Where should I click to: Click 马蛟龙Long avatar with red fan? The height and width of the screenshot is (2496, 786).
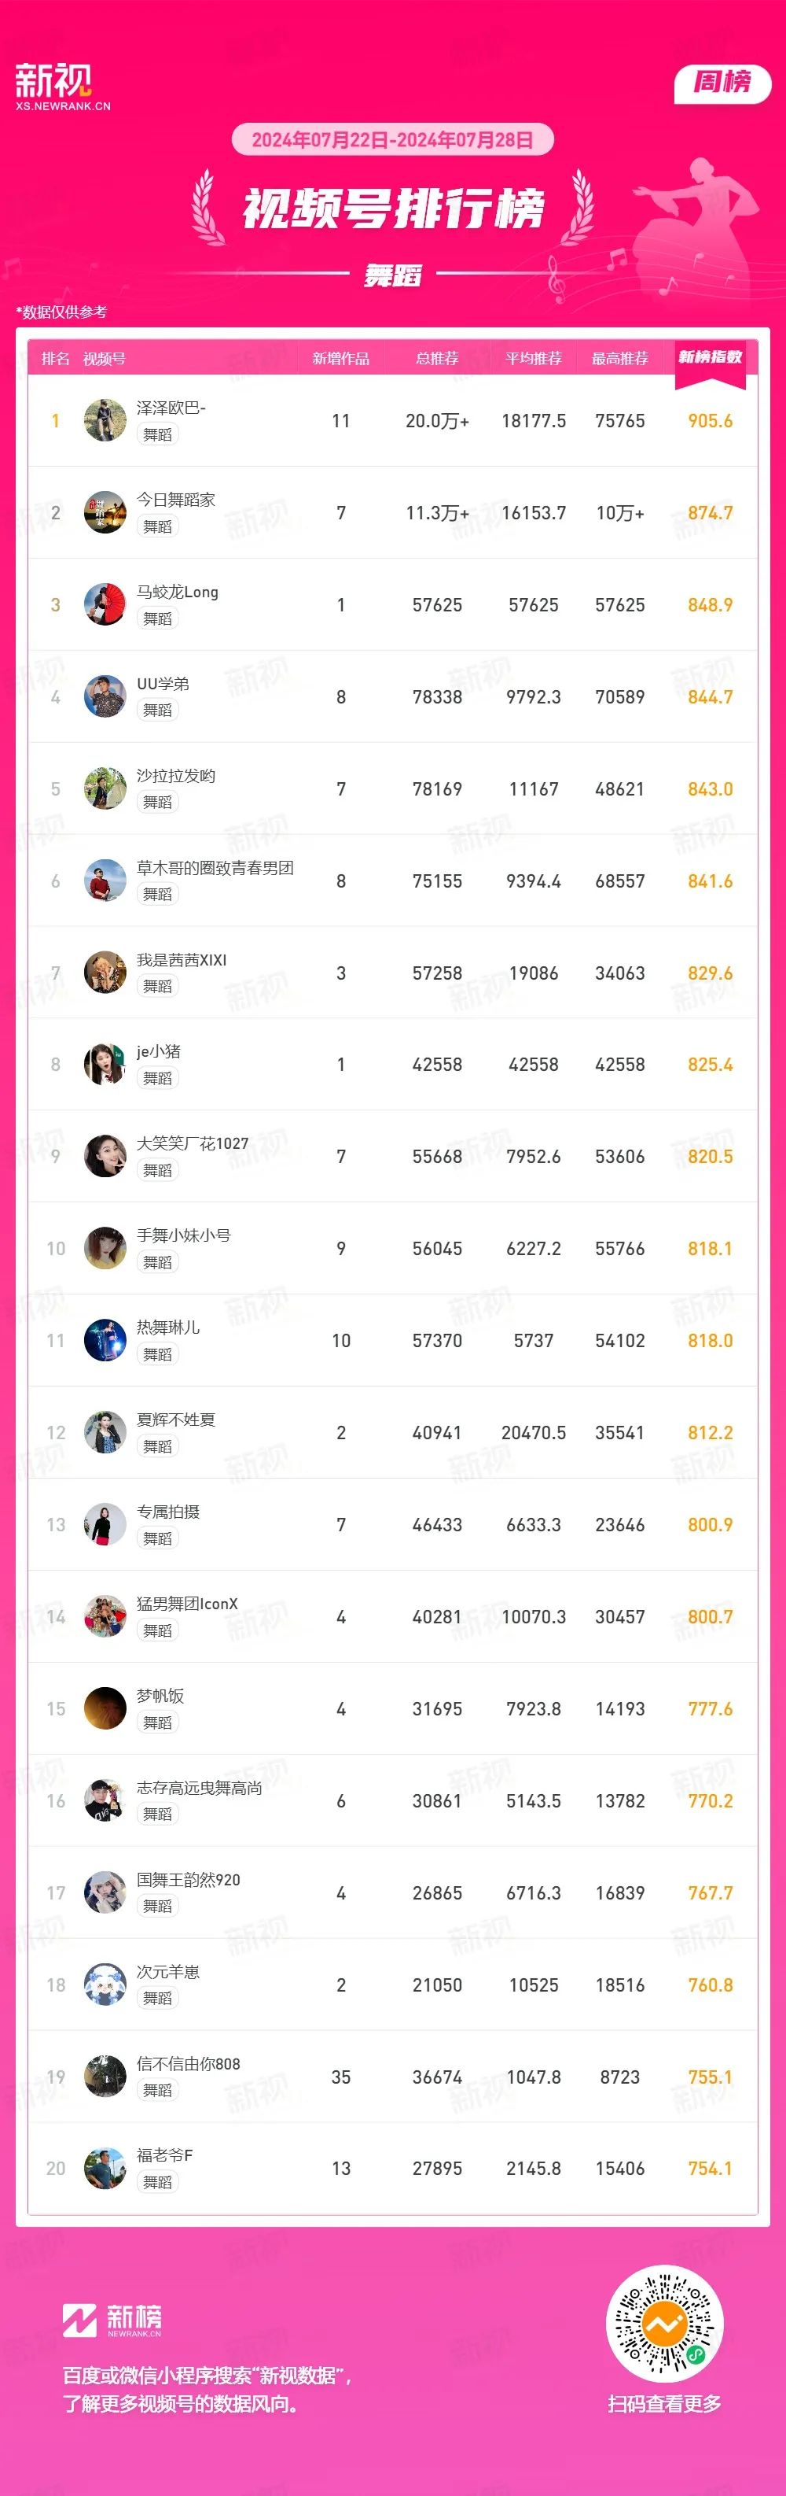[x=105, y=604]
